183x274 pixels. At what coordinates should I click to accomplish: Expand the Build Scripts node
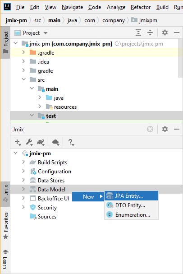coord(23,162)
